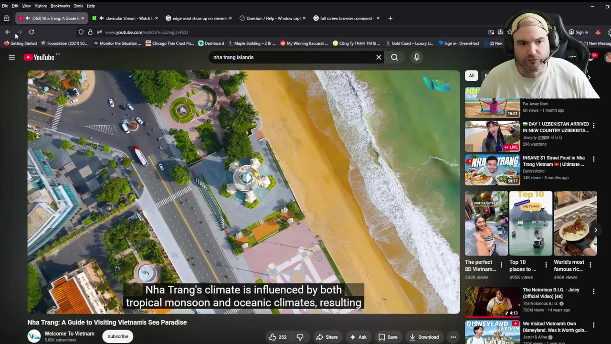Viewport: 611px width, 344px height.
Task: Open the Foundation (2021) bookmark
Action: click(x=64, y=43)
